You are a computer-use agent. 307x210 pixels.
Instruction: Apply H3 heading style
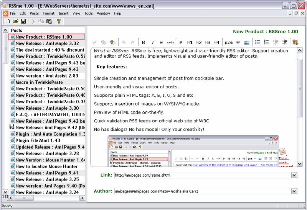point(208,42)
